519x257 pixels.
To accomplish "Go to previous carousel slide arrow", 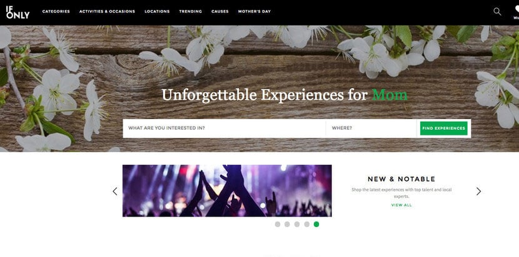I will tap(115, 192).
